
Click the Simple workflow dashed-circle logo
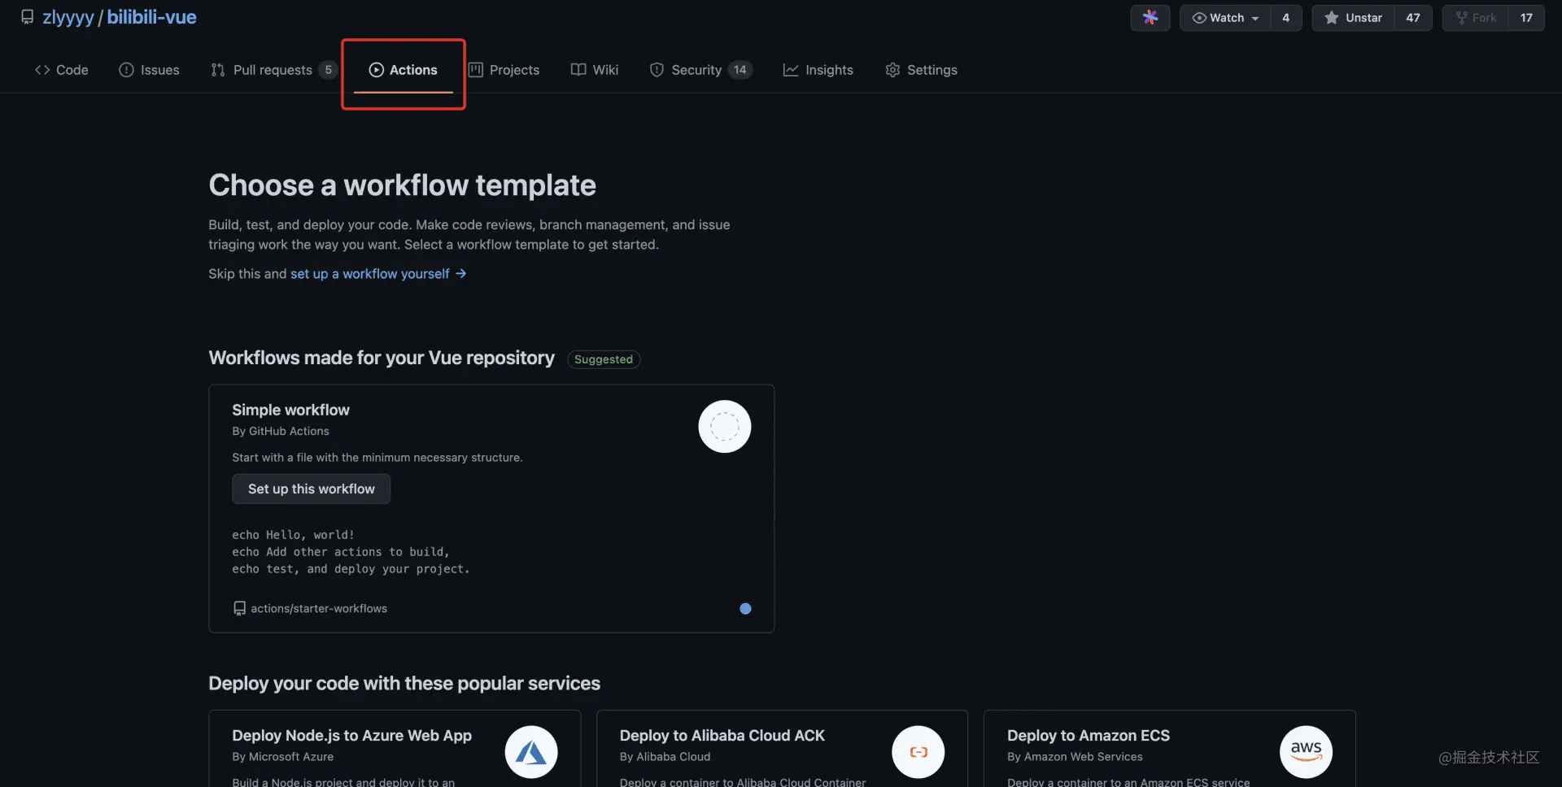724,427
